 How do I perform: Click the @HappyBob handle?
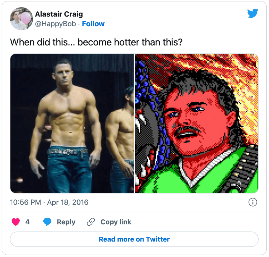[x=55, y=24]
